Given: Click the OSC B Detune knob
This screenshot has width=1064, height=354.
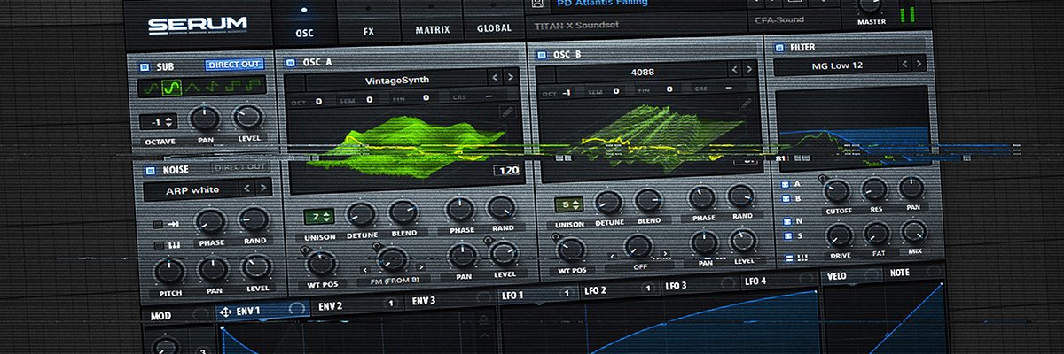Looking at the screenshot, I should pos(608,203).
